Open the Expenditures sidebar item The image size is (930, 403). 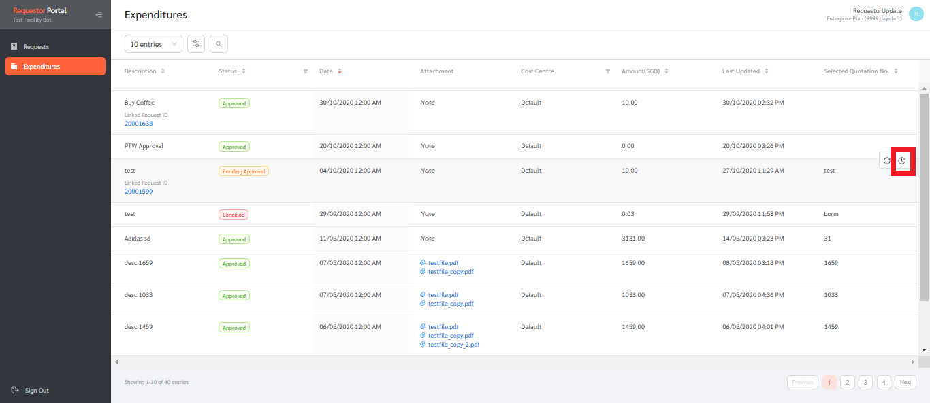[x=55, y=66]
